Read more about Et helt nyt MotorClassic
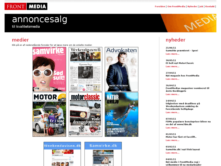This screenshot has height=166, width=221. coord(173,66)
